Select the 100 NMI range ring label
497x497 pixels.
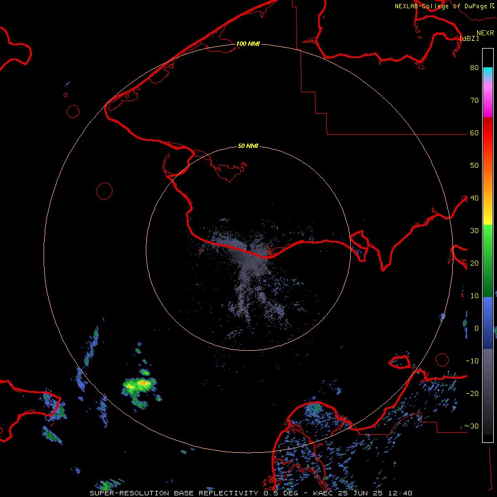[248, 44]
